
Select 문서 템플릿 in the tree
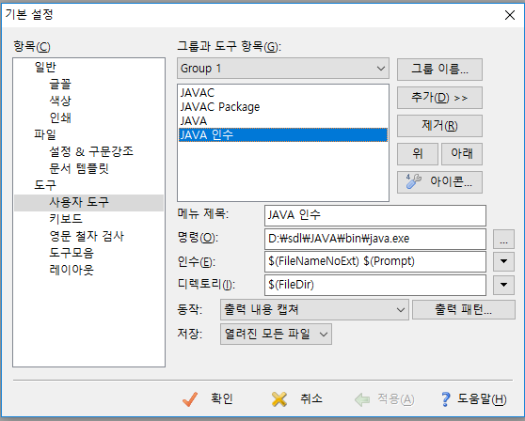79,168
